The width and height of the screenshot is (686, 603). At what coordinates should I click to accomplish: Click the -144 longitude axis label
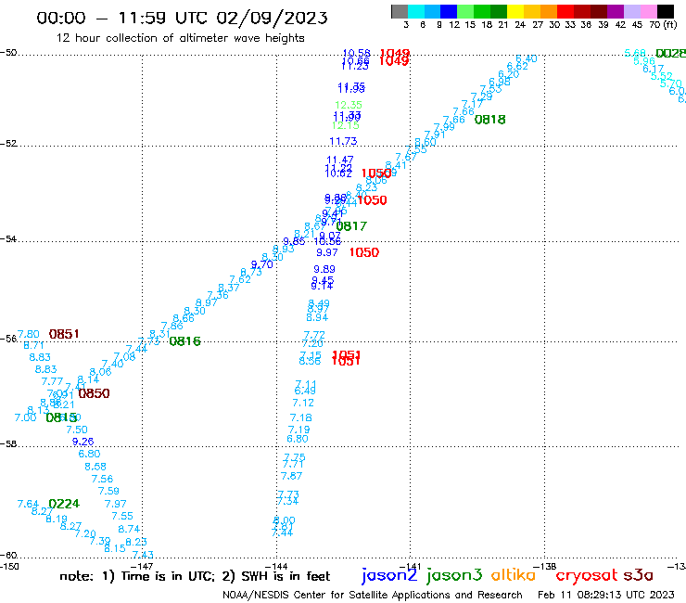pyautogui.click(x=276, y=567)
